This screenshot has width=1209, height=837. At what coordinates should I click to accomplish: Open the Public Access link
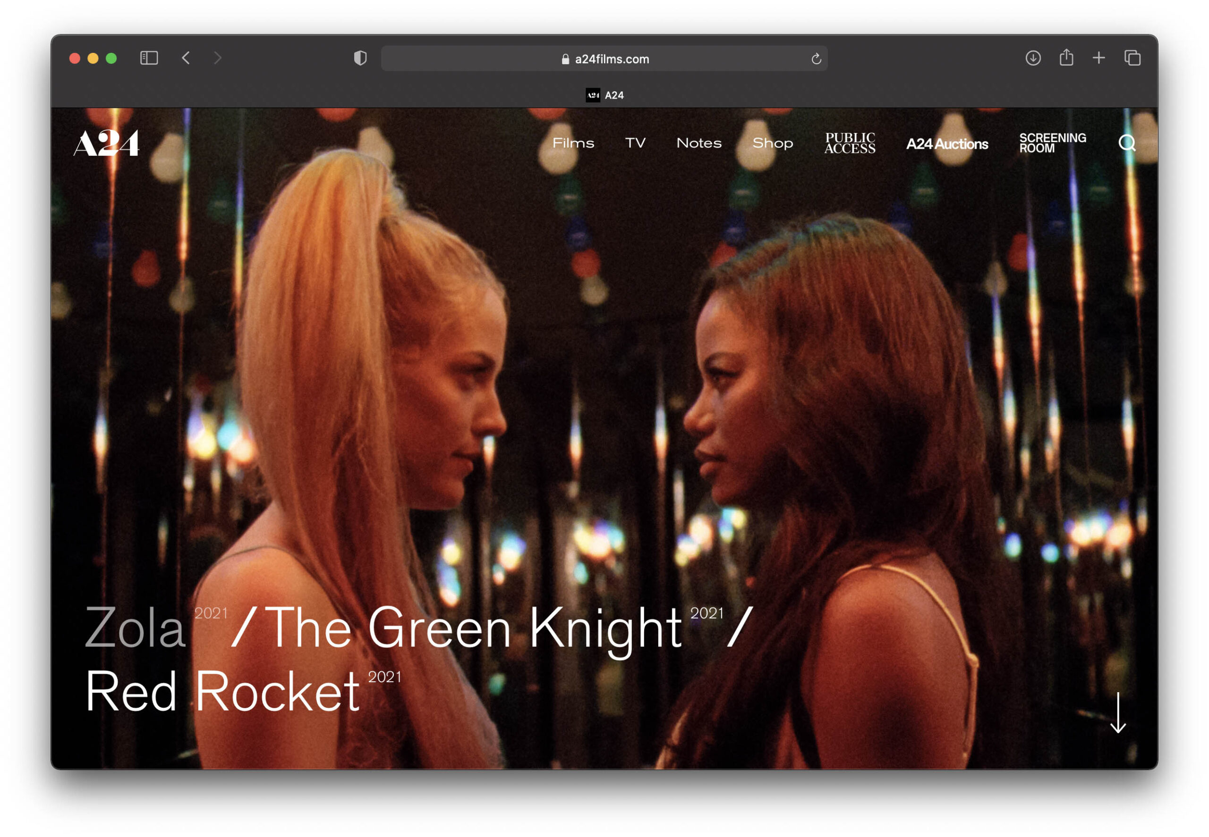tap(850, 143)
